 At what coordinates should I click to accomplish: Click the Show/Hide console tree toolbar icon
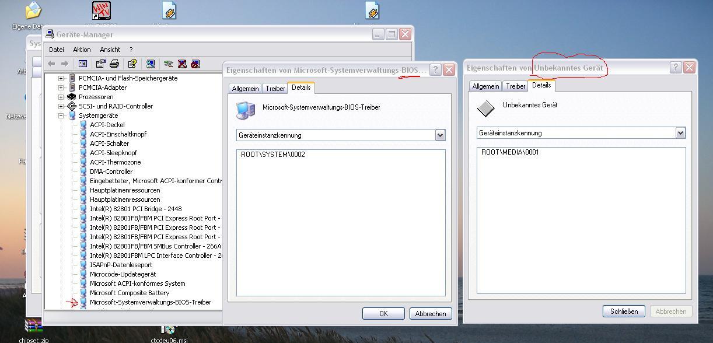point(83,64)
